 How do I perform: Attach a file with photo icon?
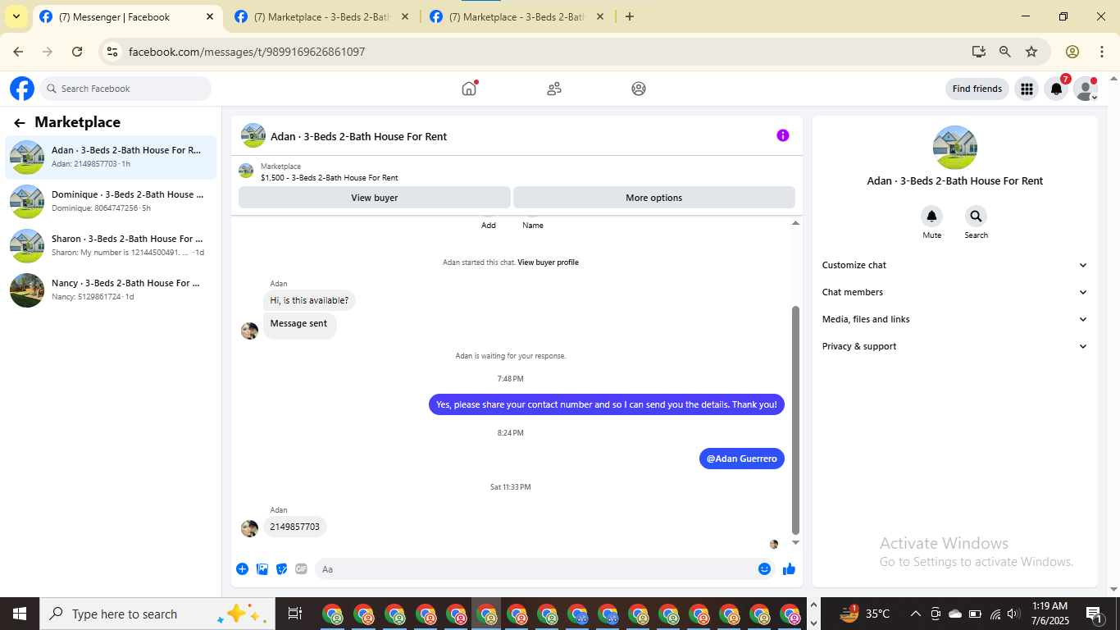262,568
